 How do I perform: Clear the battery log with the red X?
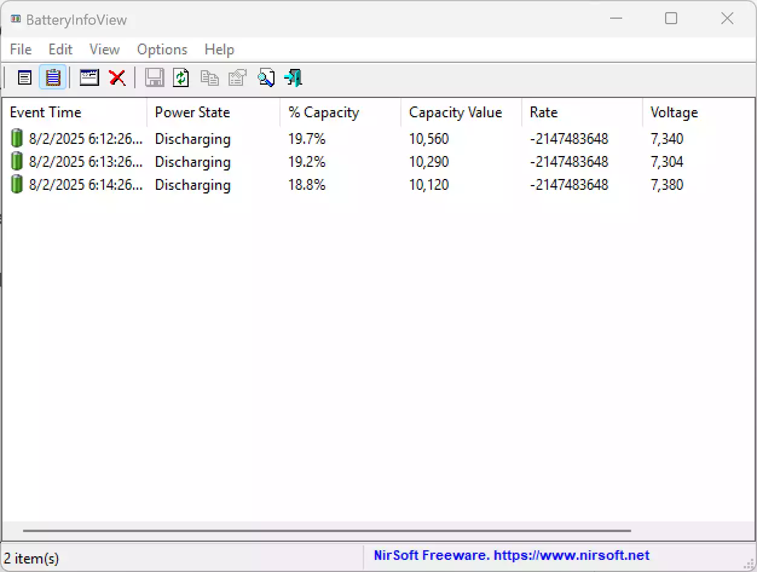(x=117, y=77)
